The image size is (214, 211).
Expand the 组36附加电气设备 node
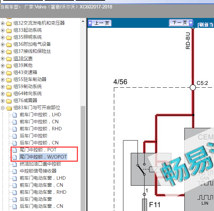2,44
